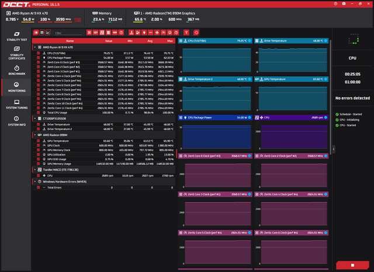Viewport: 374px width, 272px height.
Task: Uncheck the GPU Temperature sensor checkbox
Action: coord(39,141)
